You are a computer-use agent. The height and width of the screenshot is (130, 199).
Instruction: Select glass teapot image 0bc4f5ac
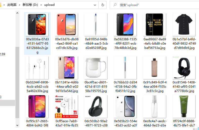click(x=96, y=68)
